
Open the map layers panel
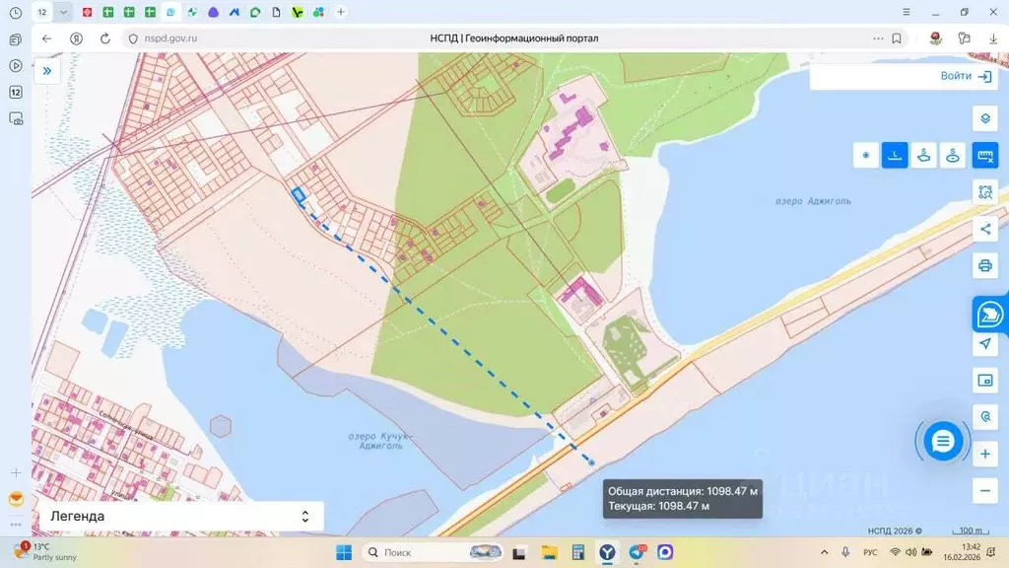coord(984,118)
